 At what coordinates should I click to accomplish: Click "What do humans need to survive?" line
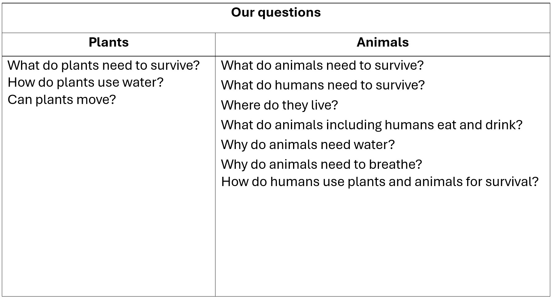pos(323,85)
